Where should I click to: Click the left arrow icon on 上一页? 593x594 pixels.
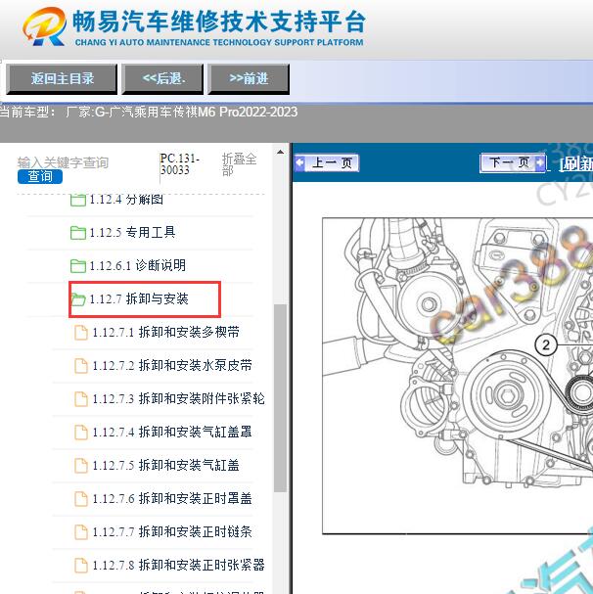point(300,162)
